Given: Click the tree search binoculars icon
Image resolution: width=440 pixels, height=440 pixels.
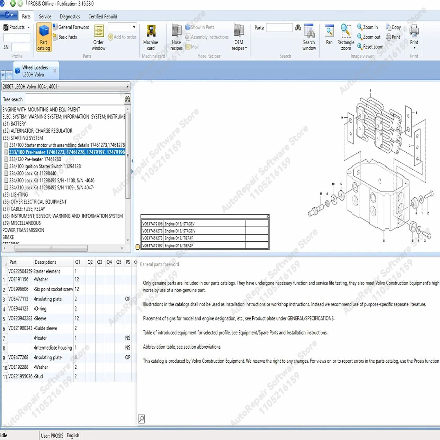Looking at the screenshot, I should [127, 99].
